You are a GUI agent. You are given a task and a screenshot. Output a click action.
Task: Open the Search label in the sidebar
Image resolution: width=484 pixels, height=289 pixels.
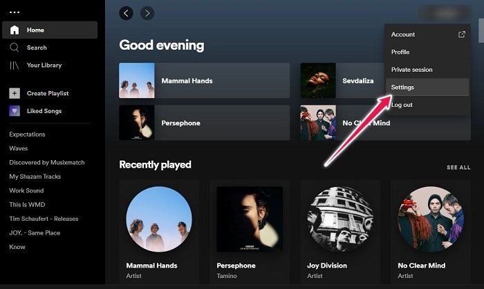[x=37, y=48]
